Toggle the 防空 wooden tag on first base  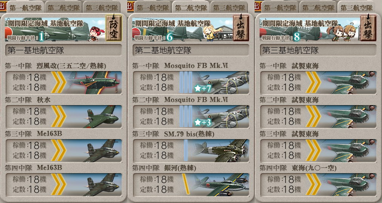tap(113, 28)
